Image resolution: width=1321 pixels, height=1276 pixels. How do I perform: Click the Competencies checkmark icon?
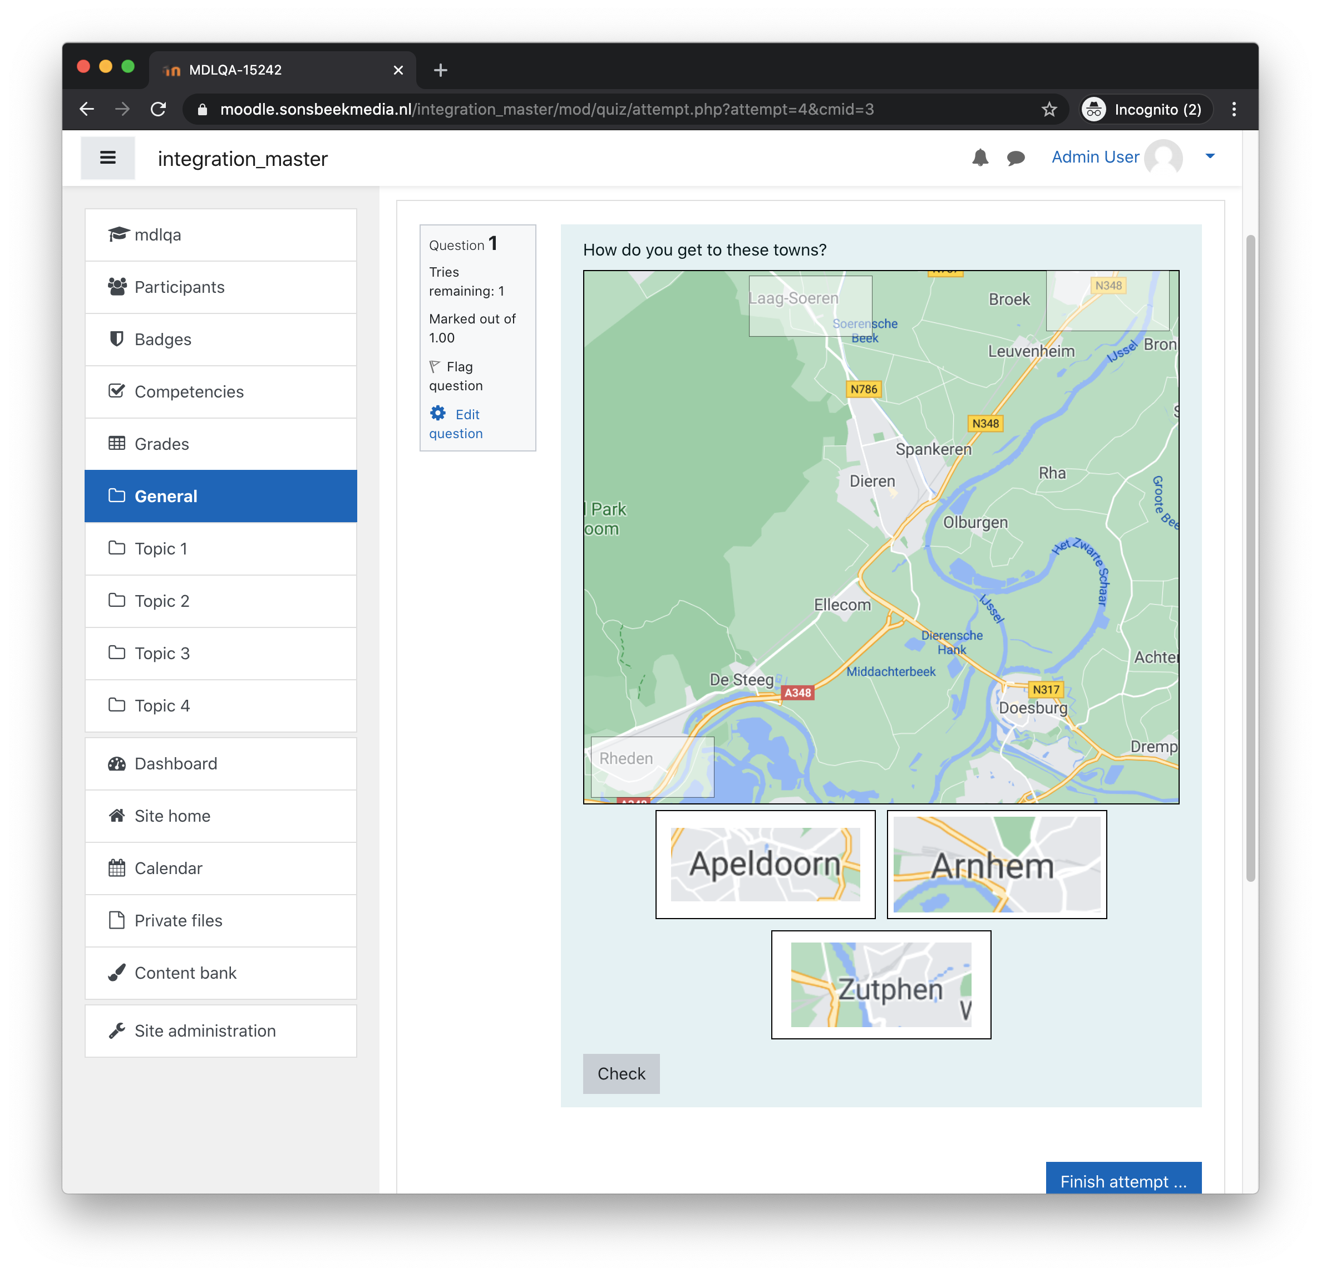coord(117,391)
